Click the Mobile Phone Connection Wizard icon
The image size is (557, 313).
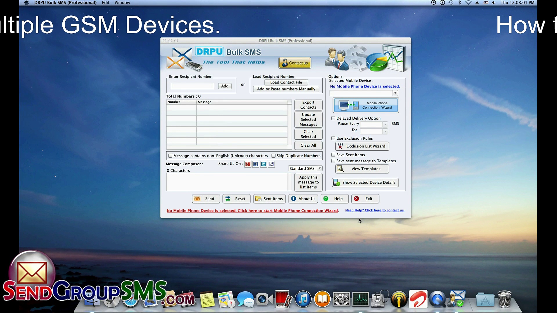365,105
